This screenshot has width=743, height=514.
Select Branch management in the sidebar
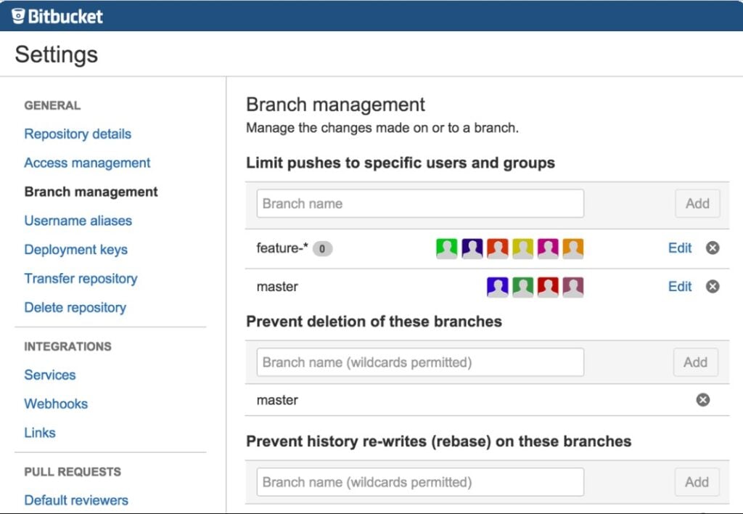click(x=91, y=192)
